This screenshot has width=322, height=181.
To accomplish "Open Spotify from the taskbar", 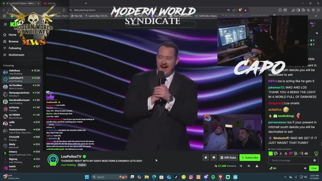I will tap(213, 177).
